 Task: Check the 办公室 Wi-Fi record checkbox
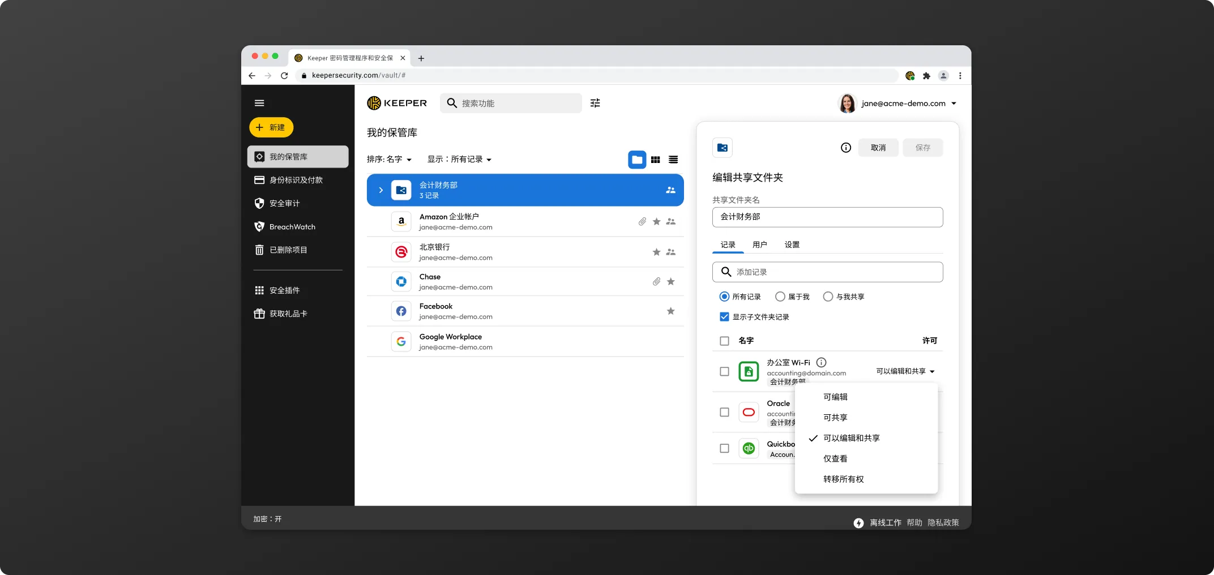pyautogui.click(x=724, y=371)
